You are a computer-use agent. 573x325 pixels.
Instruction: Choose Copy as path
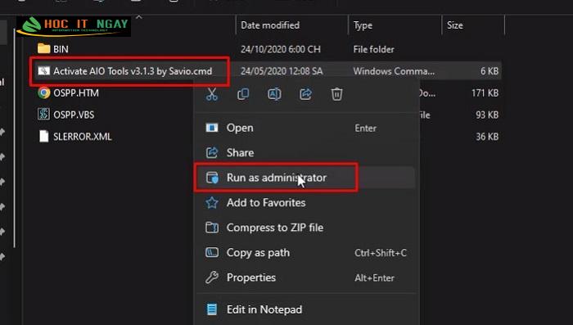click(x=306, y=253)
